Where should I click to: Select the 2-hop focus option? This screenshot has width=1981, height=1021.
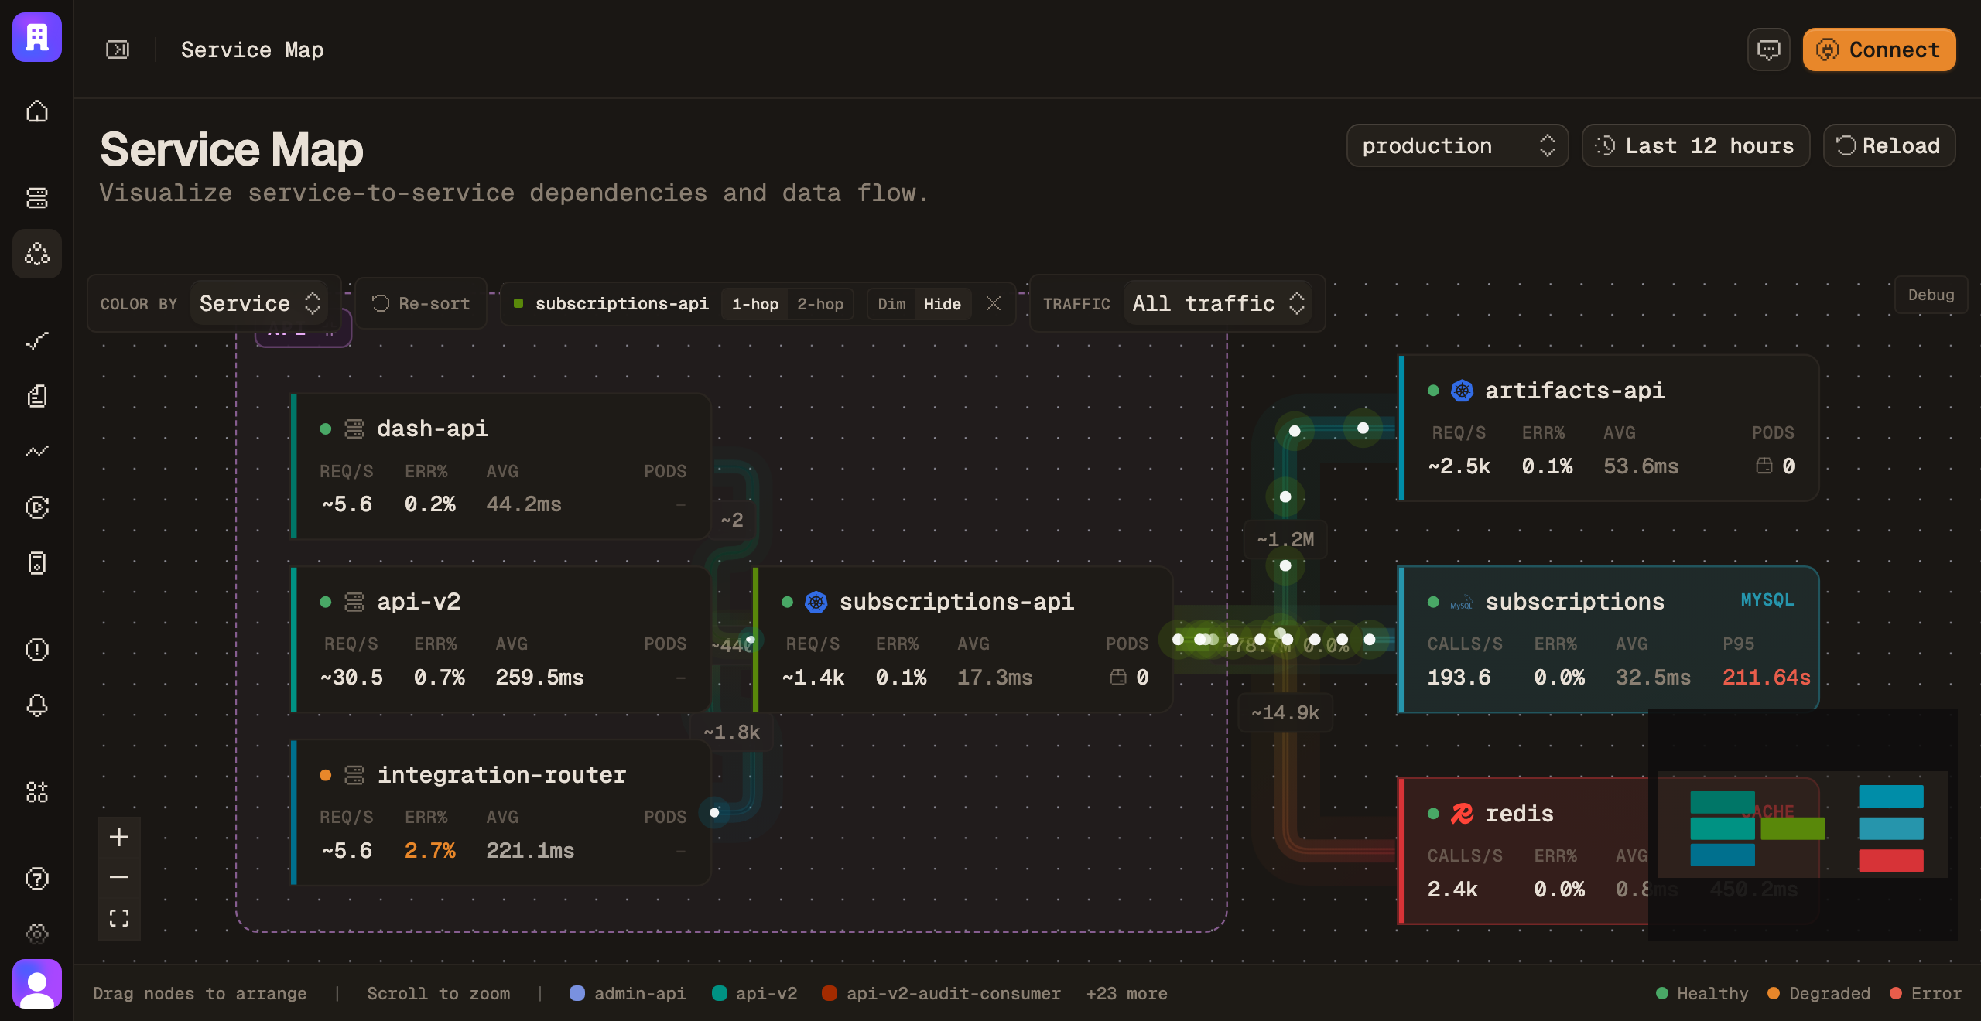[820, 304]
